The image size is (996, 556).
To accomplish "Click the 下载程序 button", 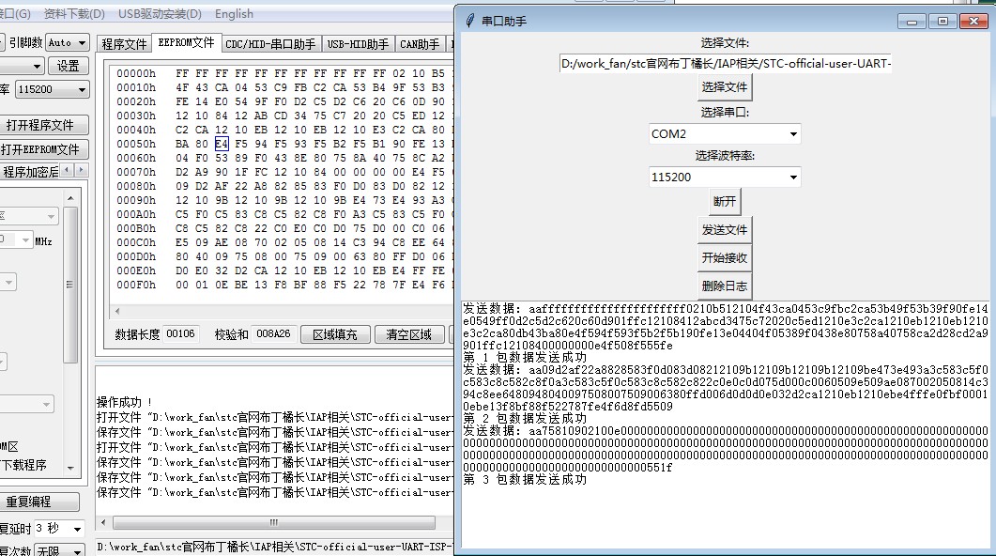I will [x=25, y=465].
